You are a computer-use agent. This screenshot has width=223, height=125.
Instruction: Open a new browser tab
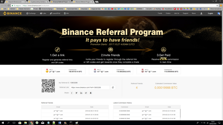[97, 2]
